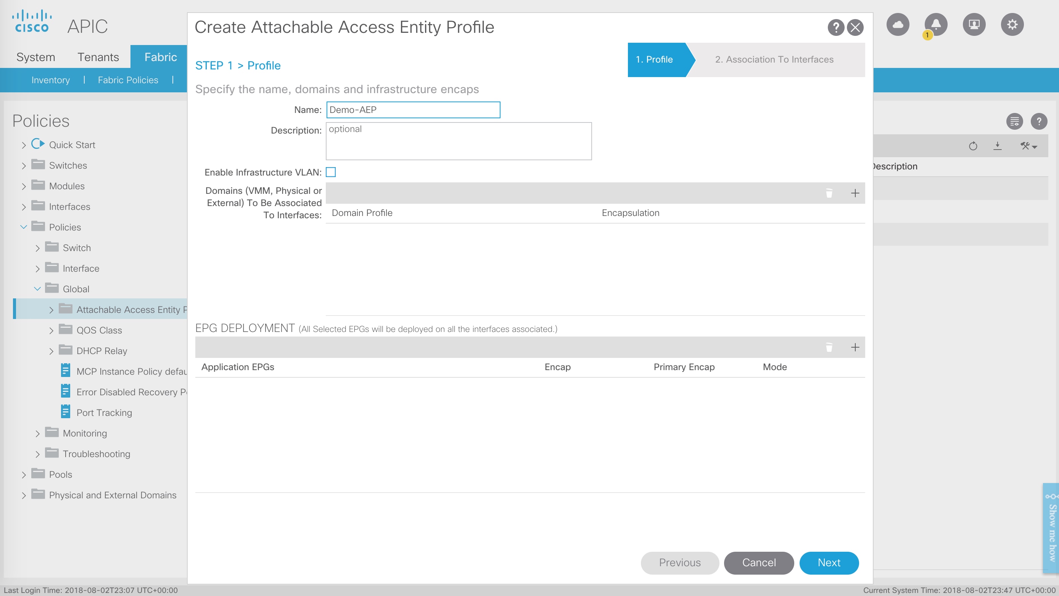This screenshot has height=596, width=1059.
Task: Expand the QOS Class node
Action: pos(51,331)
